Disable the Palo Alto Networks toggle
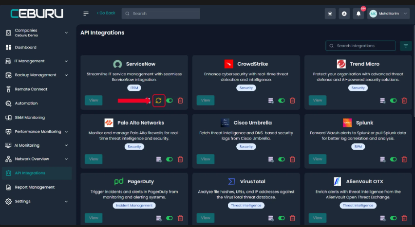Viewport: 415px width, 227px height. pyautogui.click(x=170, y=159)
